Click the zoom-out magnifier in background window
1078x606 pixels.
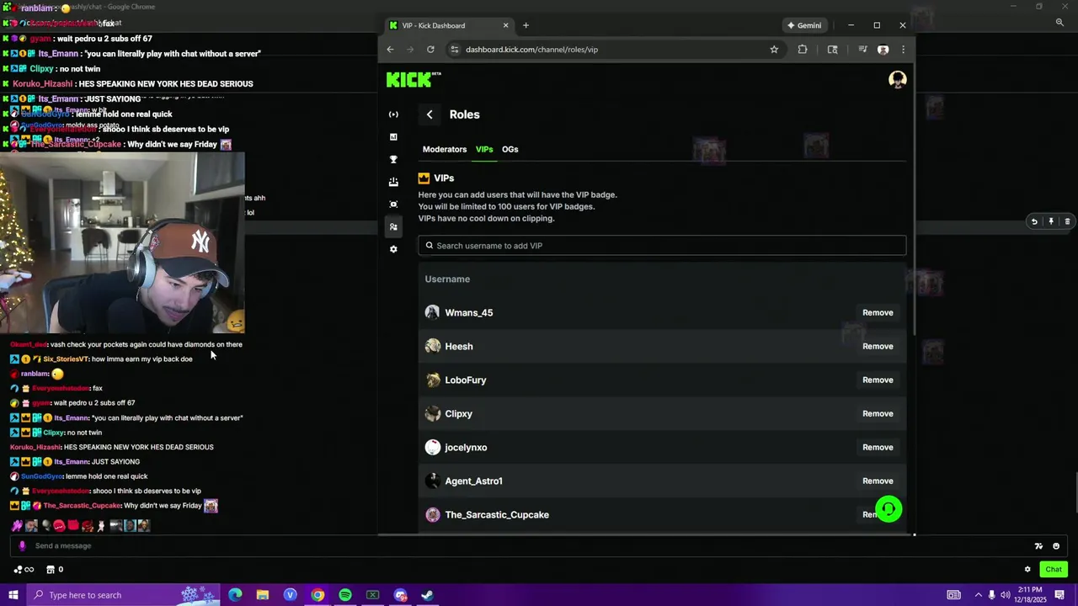click(1059, 23)
